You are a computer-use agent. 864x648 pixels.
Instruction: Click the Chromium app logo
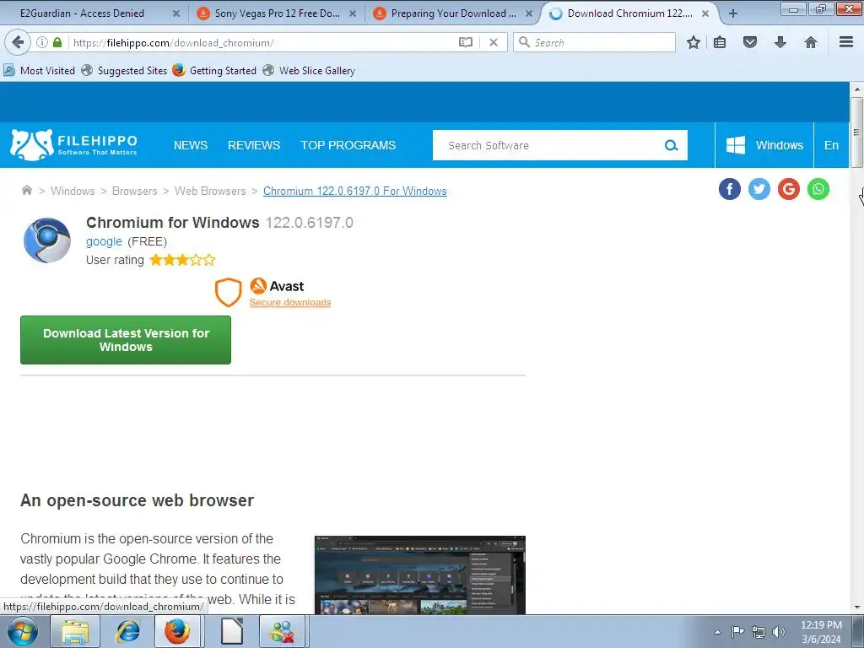(x=47, y=240)
